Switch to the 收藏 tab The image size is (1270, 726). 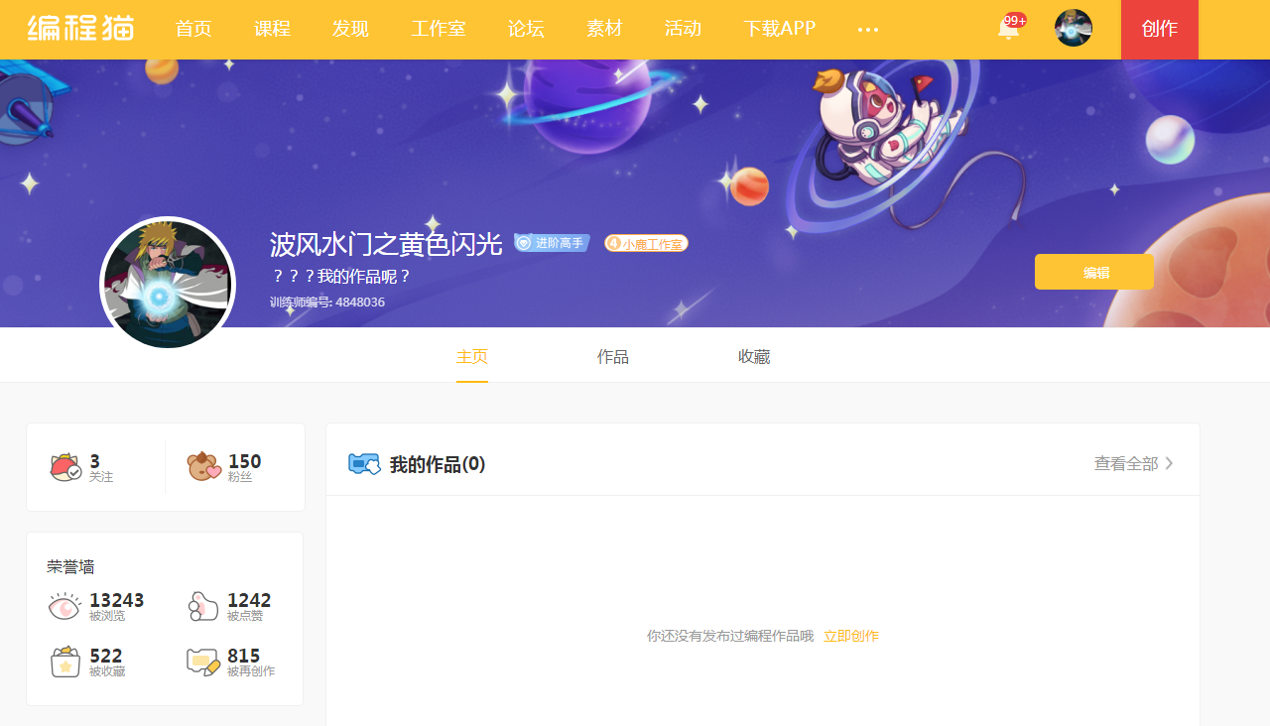pyautogui.click(x=754, y=357)
